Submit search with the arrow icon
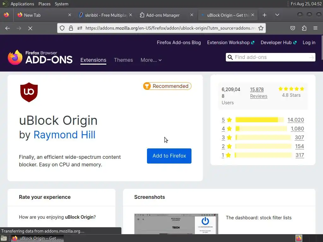The width and height of the screenshot is (323, 242). tap(311, 57)
